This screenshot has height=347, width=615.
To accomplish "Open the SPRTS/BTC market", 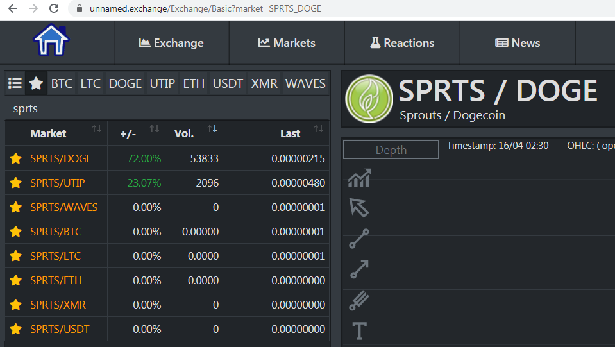I will [56, 232].
